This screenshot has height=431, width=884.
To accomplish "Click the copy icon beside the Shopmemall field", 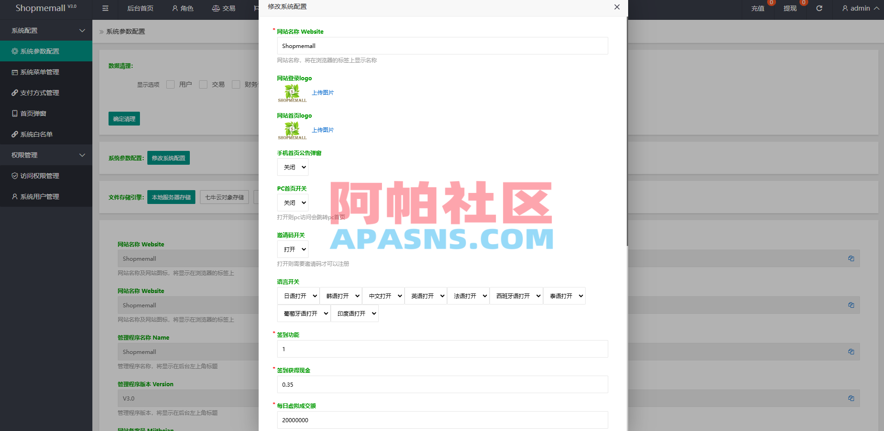I will [x=851, y=258].
